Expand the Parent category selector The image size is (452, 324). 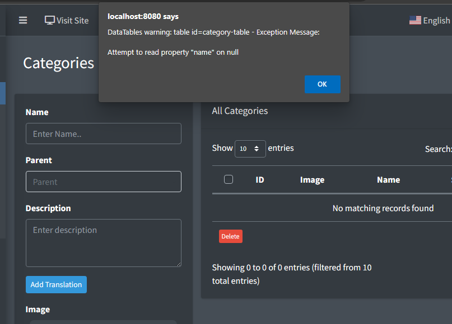click(x=103, y=182)
